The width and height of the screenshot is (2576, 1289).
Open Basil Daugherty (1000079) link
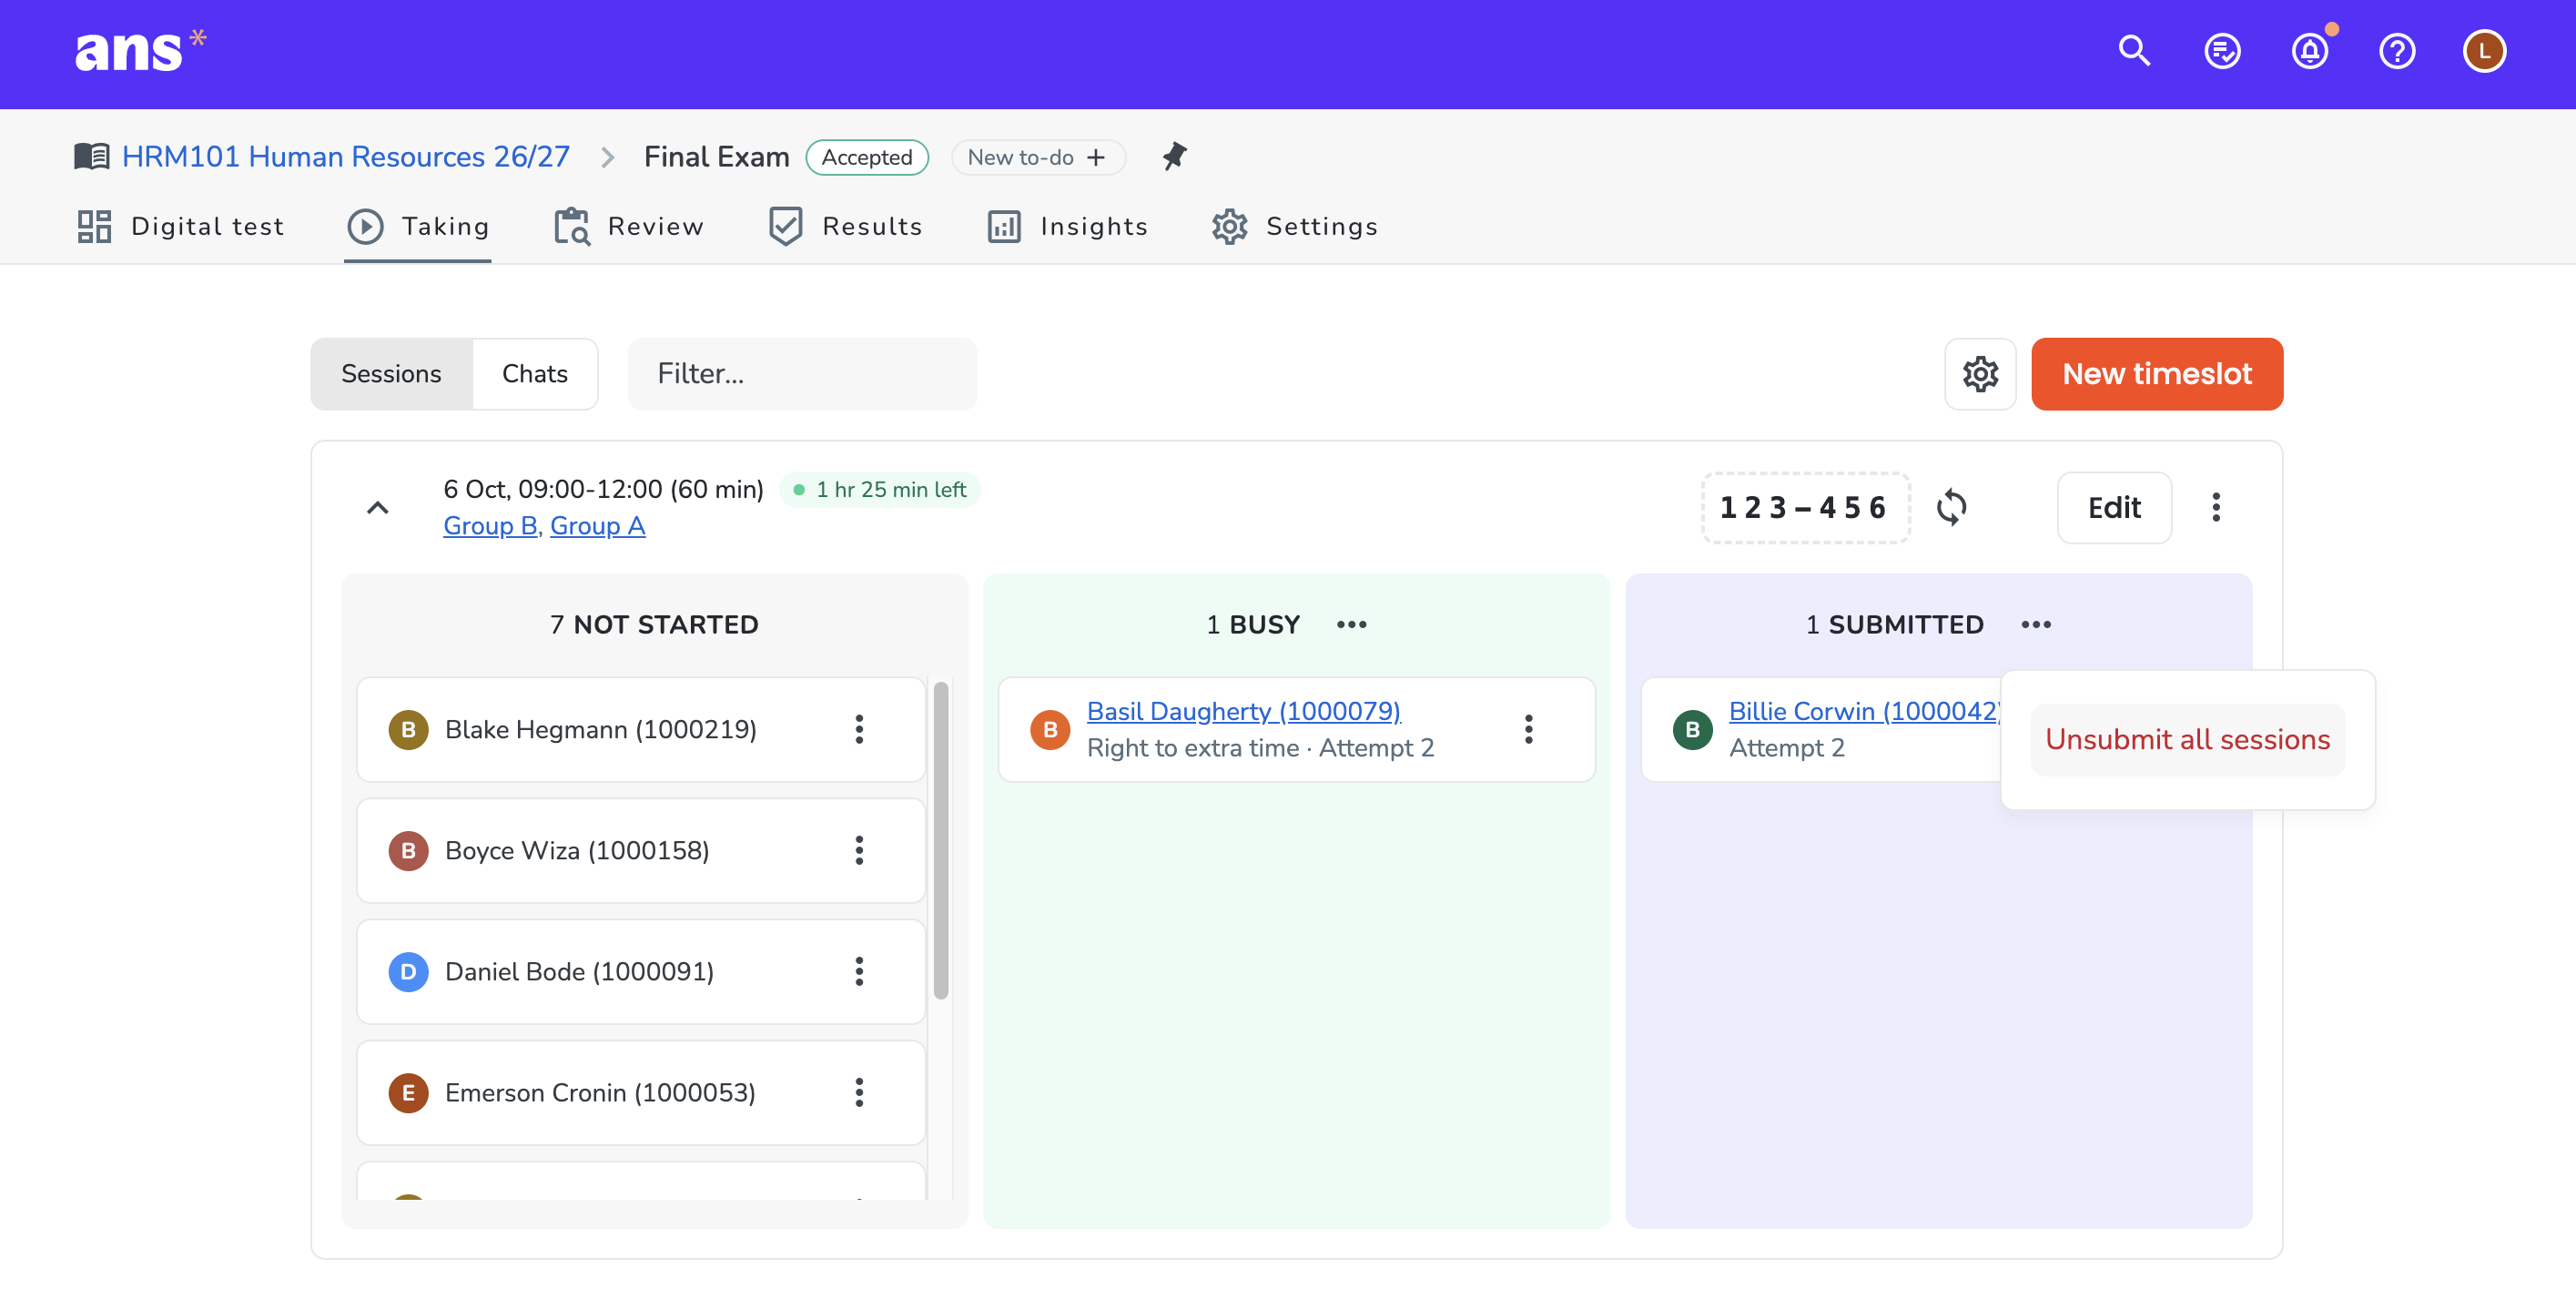pos(1243,711)
